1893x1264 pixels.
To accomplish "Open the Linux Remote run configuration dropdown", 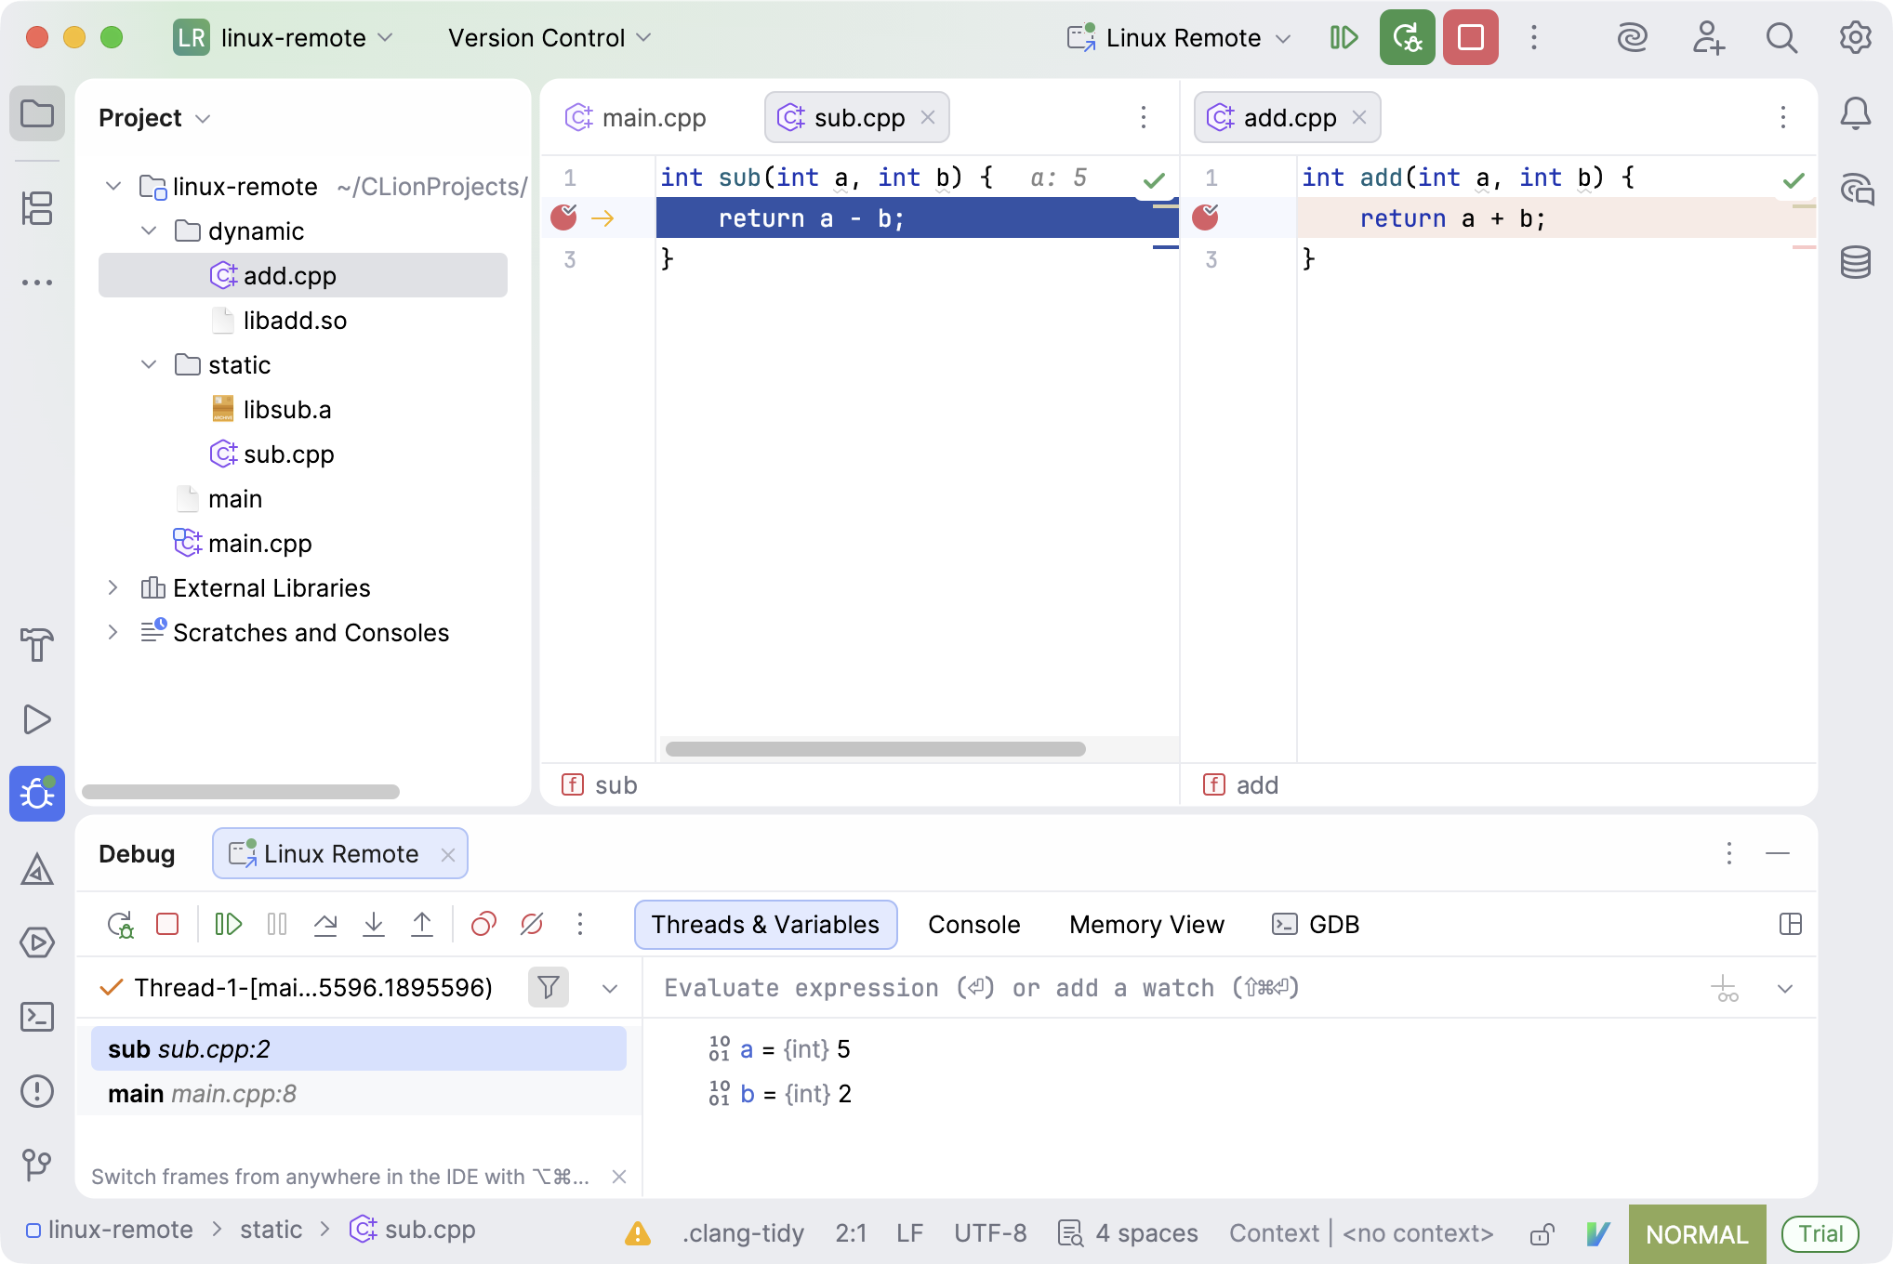I will tap(1181, 38).
